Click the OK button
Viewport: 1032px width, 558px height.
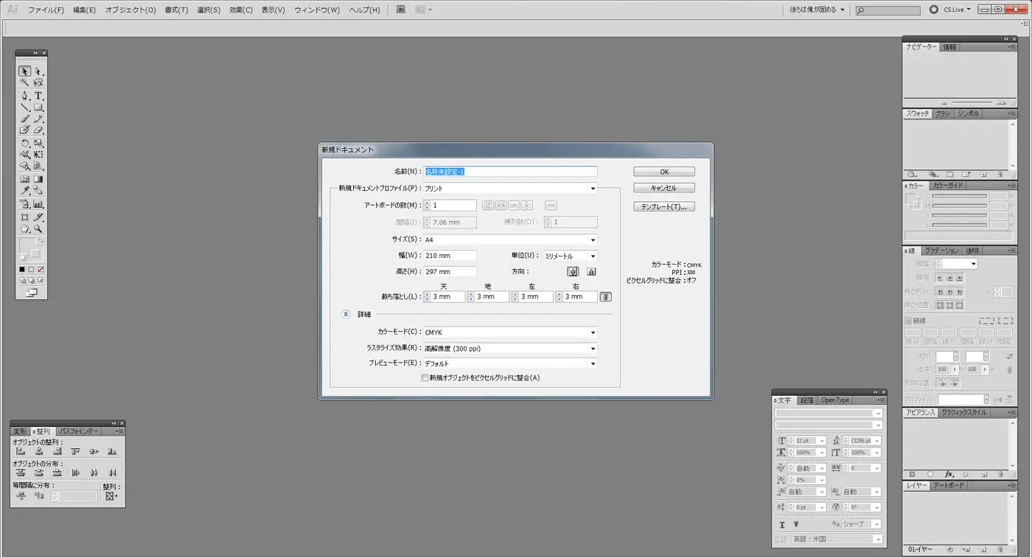(663, 172)
